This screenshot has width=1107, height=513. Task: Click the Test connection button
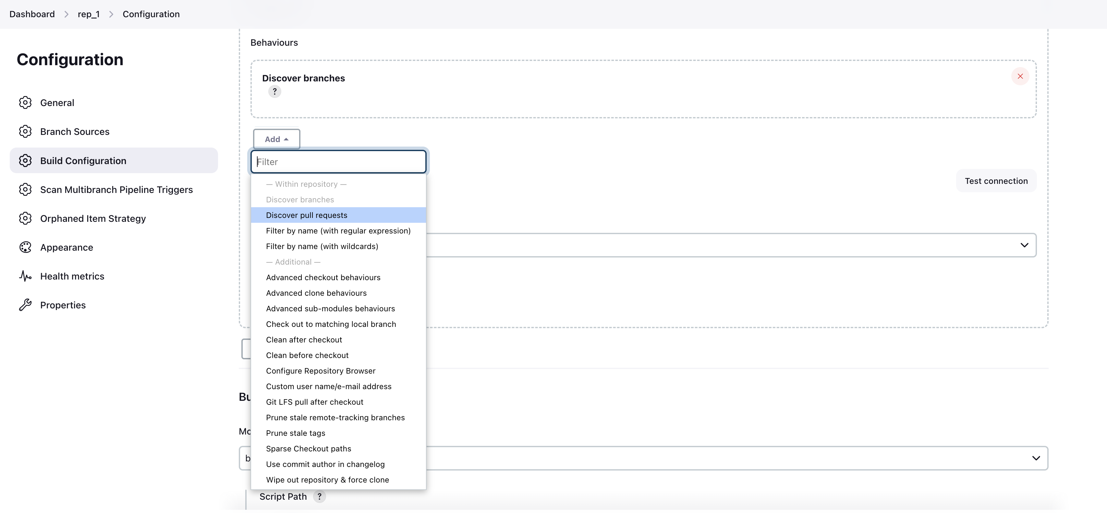tap(996, 181)
